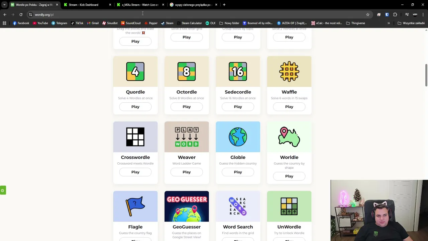Play Worldle
Image resolution: width=428 pixels, height=241 pixels.
point(289,176)
